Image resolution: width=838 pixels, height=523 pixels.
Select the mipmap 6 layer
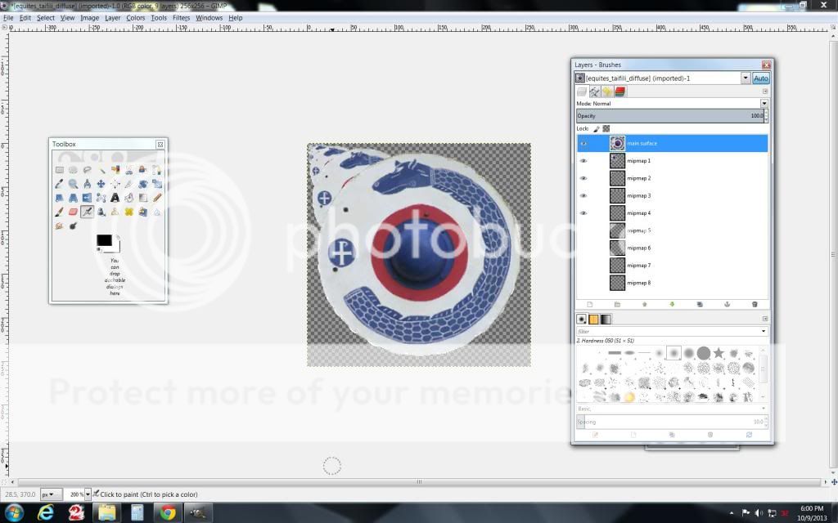click(x=638, y=248)
